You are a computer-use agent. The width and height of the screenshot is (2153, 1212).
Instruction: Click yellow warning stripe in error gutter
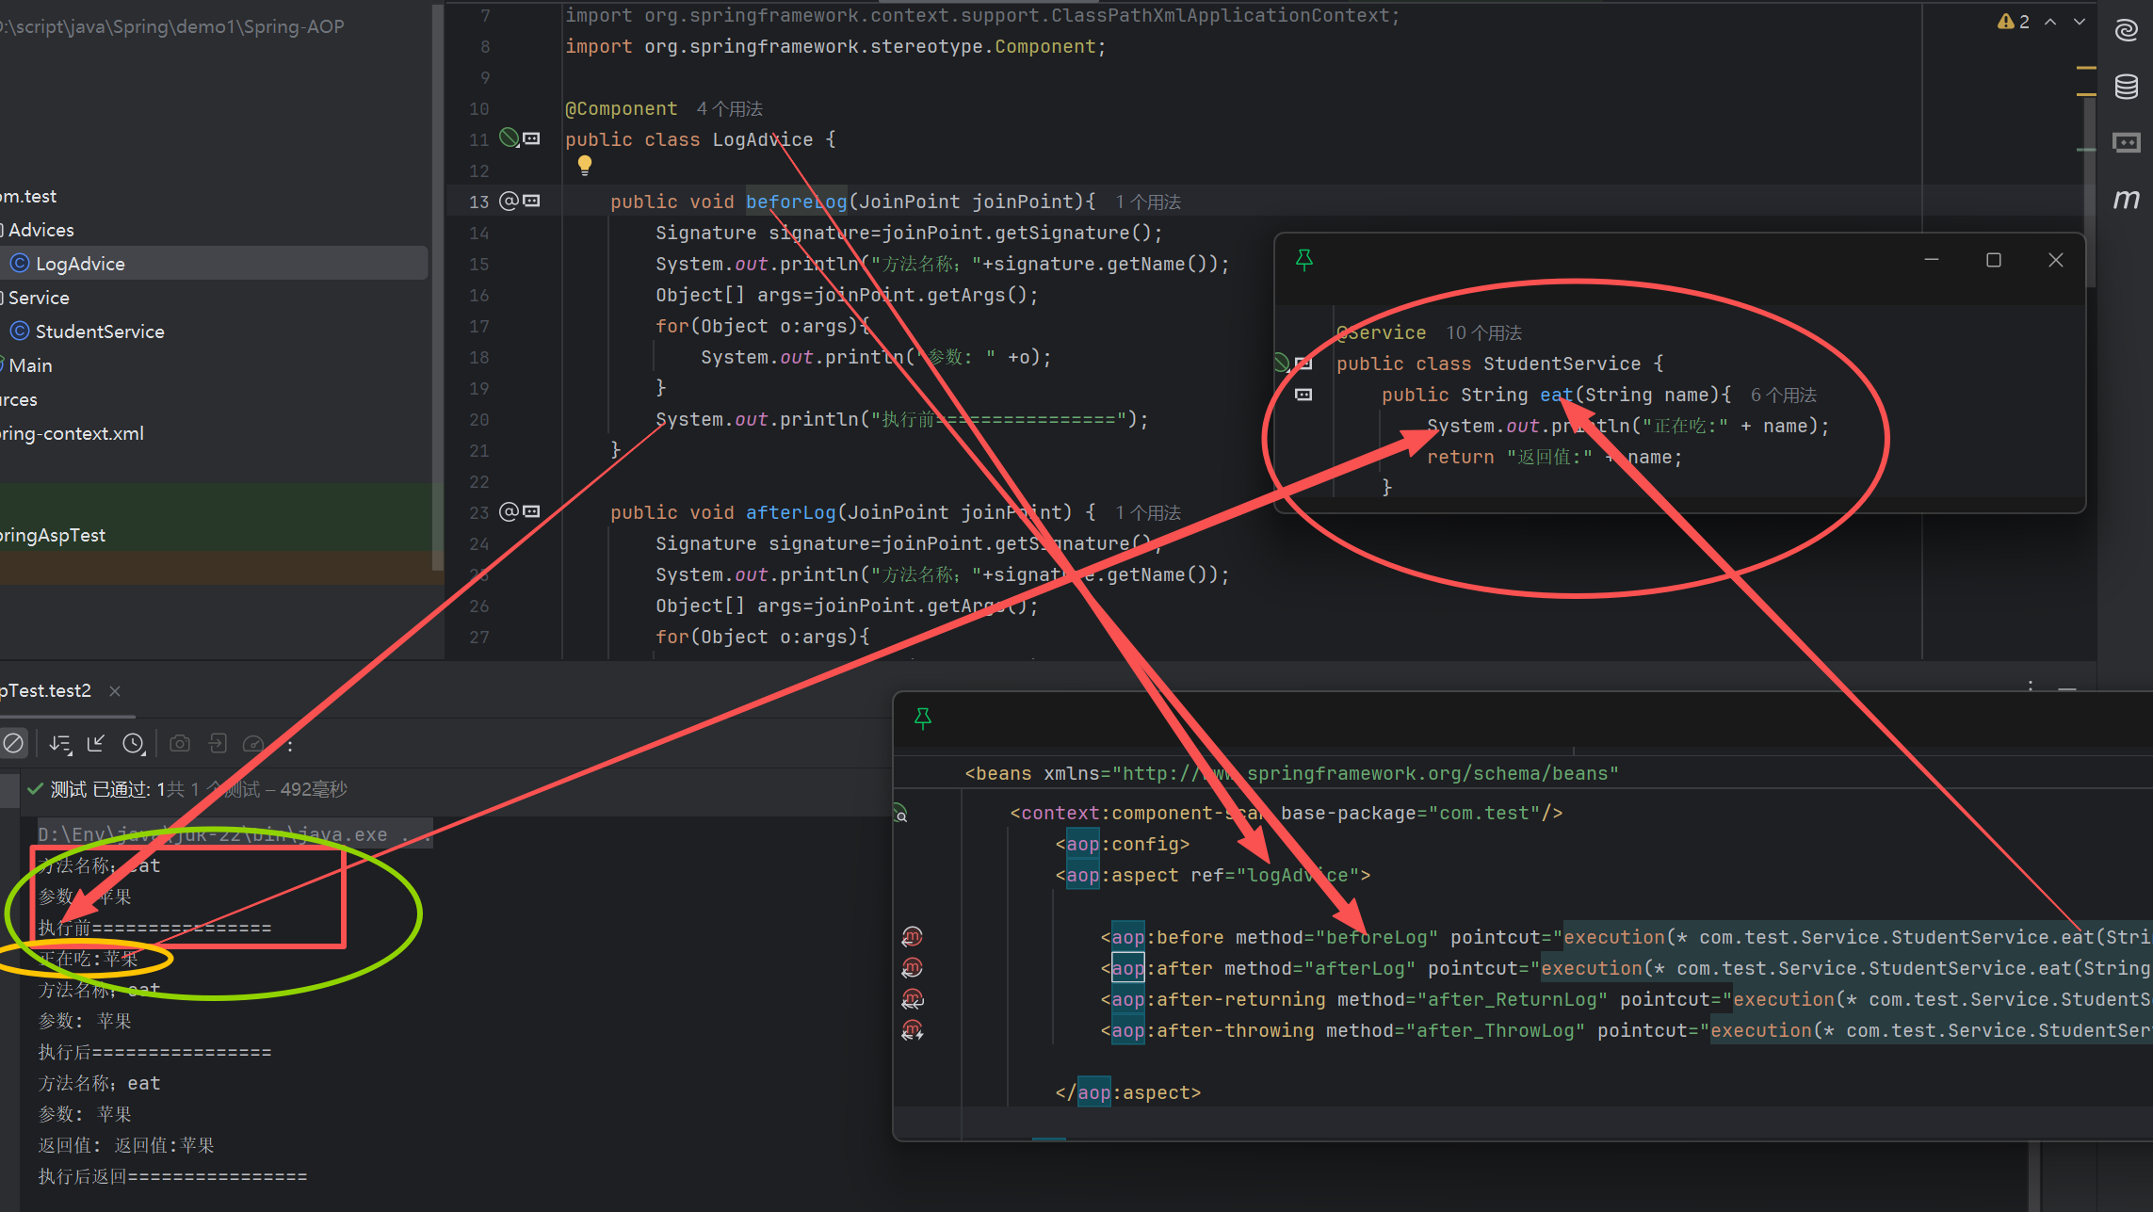click(2086, 68)
